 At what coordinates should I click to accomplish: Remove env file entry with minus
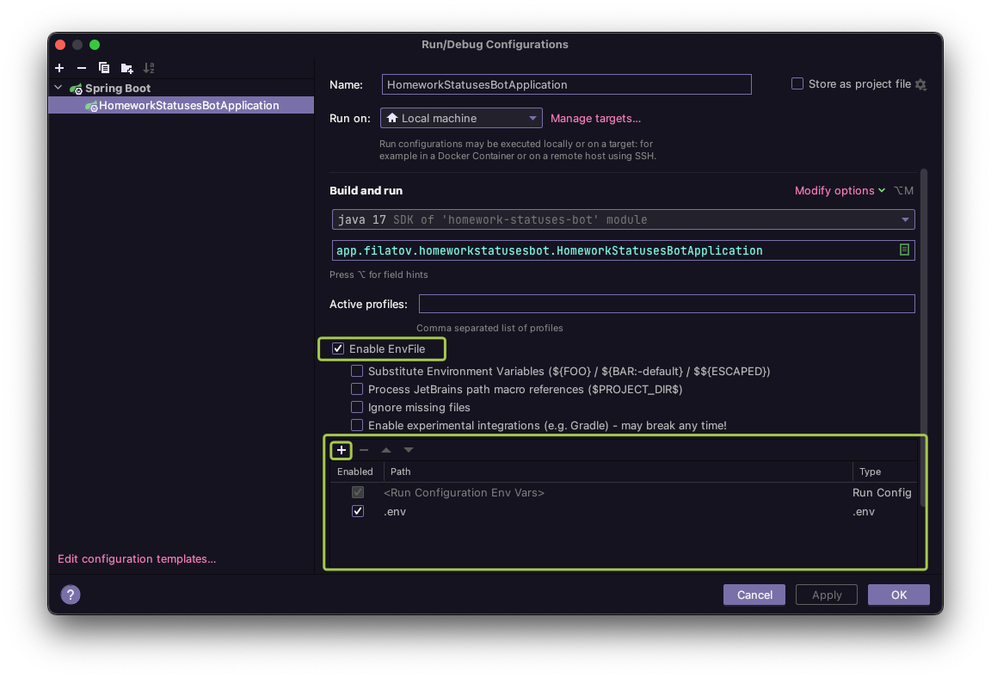coord(364,450)
